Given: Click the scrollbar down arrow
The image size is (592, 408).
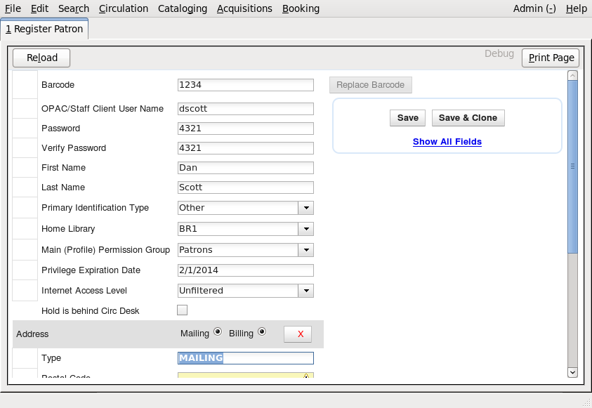Looking at the screenshot, I should pos(572,372).
